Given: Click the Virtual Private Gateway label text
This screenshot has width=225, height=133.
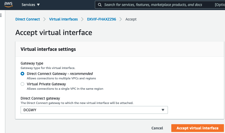Looking at the screenshot, I should 46,84.
